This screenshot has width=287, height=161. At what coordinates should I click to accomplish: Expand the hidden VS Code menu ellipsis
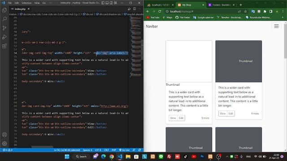[51, 3]
